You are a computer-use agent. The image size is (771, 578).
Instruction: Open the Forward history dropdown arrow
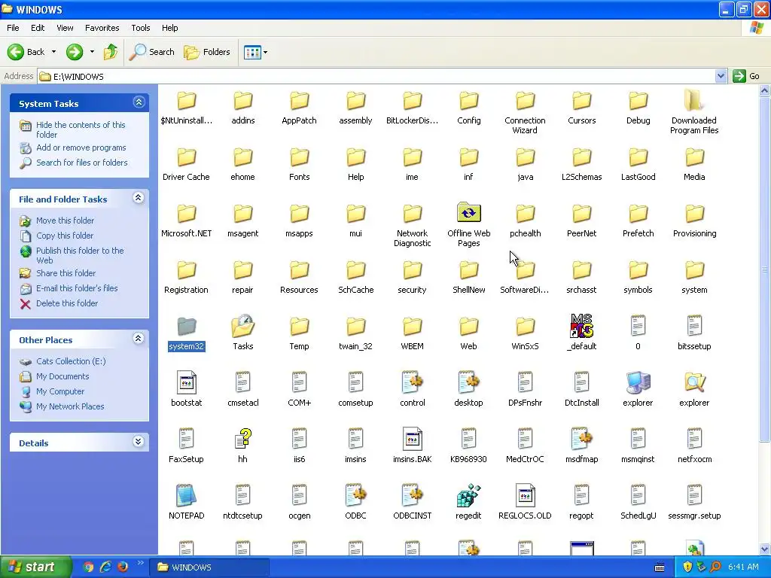pyautogui.click(x=92, y=52)
